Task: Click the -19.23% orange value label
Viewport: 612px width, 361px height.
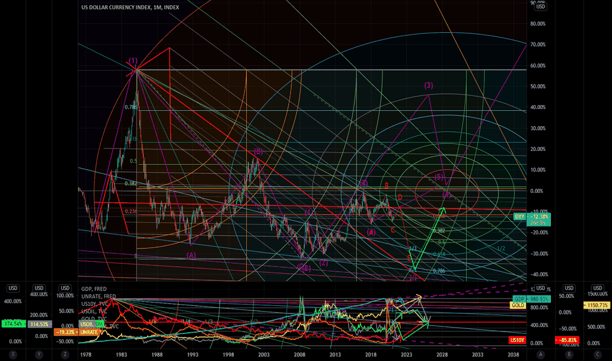Action: [x=66, y=332]
